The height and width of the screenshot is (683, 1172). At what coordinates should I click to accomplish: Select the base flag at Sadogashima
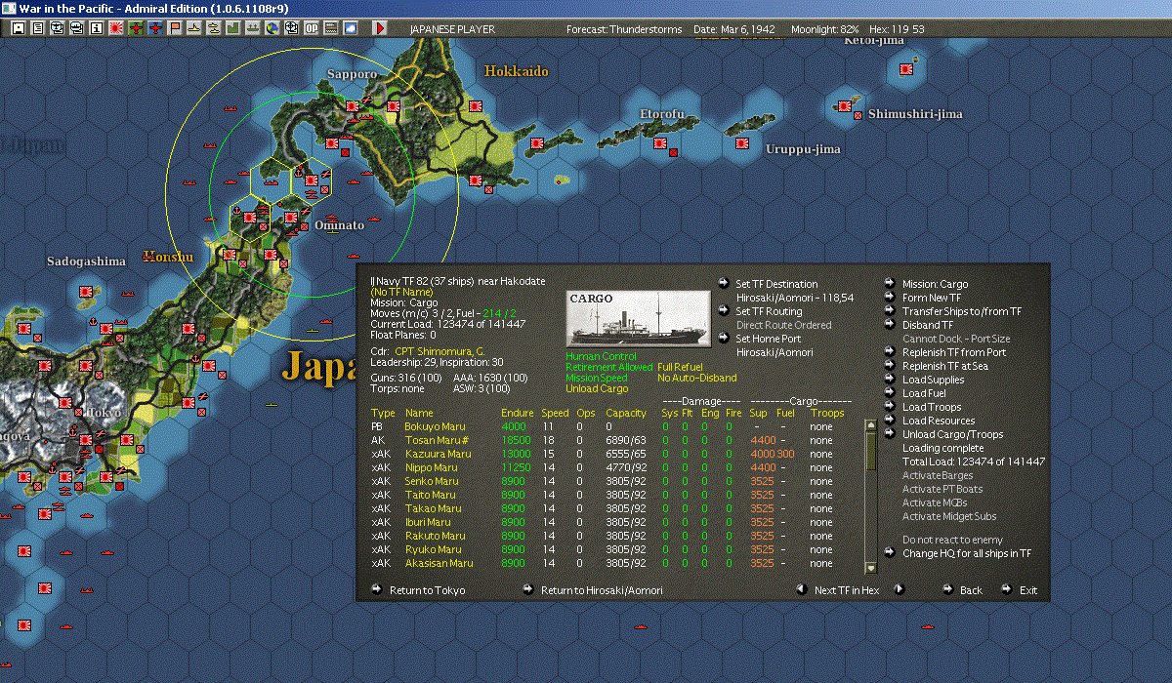[86, 291]
